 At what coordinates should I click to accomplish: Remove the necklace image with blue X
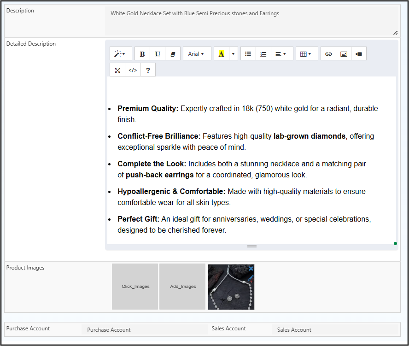point(251,268)
